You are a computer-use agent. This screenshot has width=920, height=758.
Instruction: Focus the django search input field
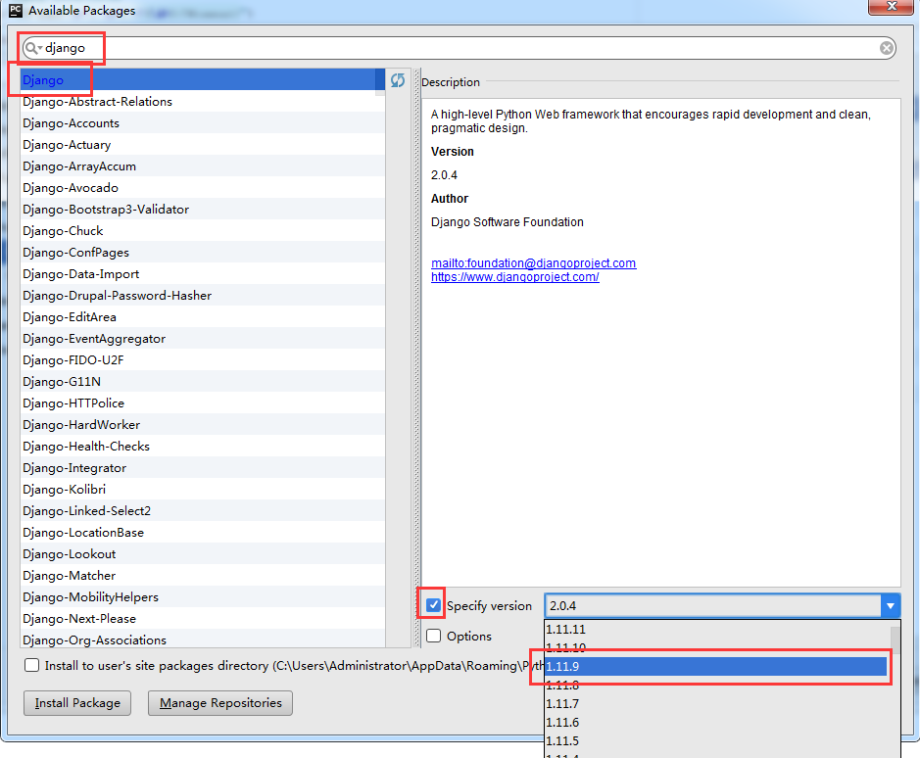click(458, 48)
